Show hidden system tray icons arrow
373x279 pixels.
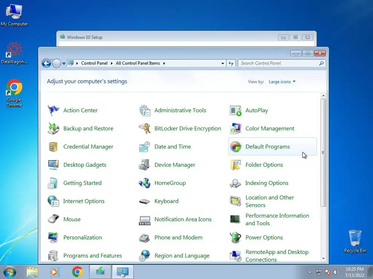coord(310,272)
